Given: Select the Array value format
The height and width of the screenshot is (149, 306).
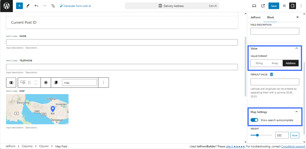Looking at the screenshot, I should (275, 63).
